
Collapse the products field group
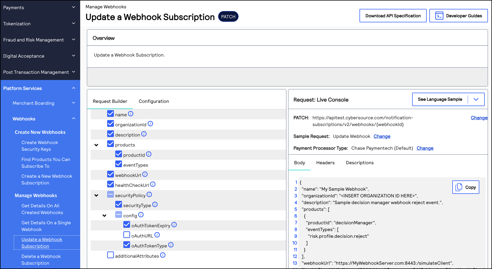96,145
